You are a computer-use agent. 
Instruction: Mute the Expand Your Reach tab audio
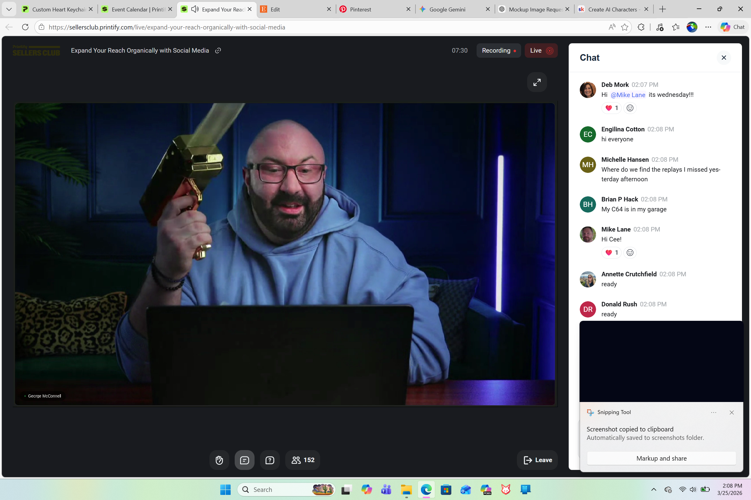[x=195, y=9]
